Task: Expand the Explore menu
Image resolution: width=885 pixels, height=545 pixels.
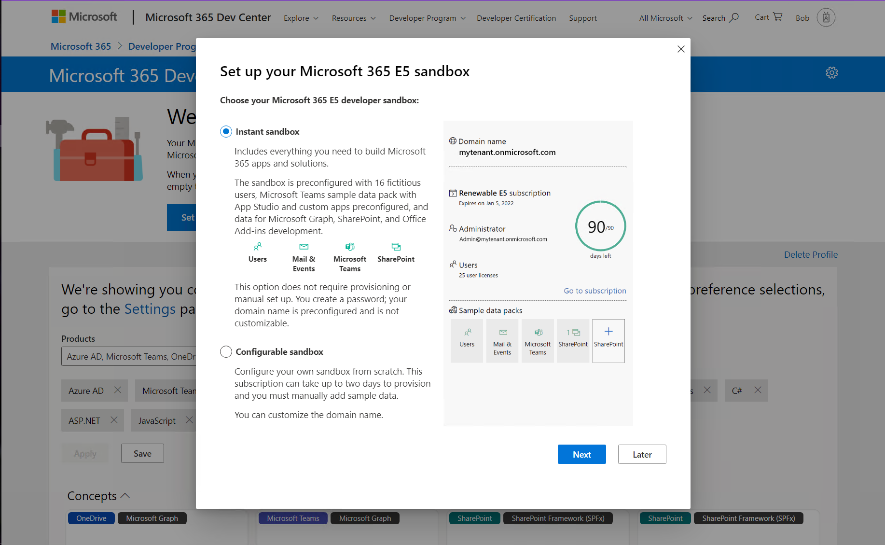Action: (x=301, y=18)
